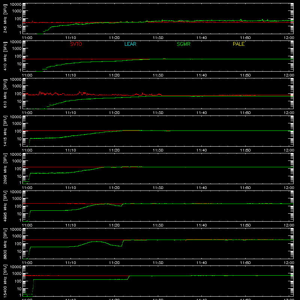Click the 11:40 tick of the 4995 MHz plot
Screen dimensions: 300x300
[202, 225]
